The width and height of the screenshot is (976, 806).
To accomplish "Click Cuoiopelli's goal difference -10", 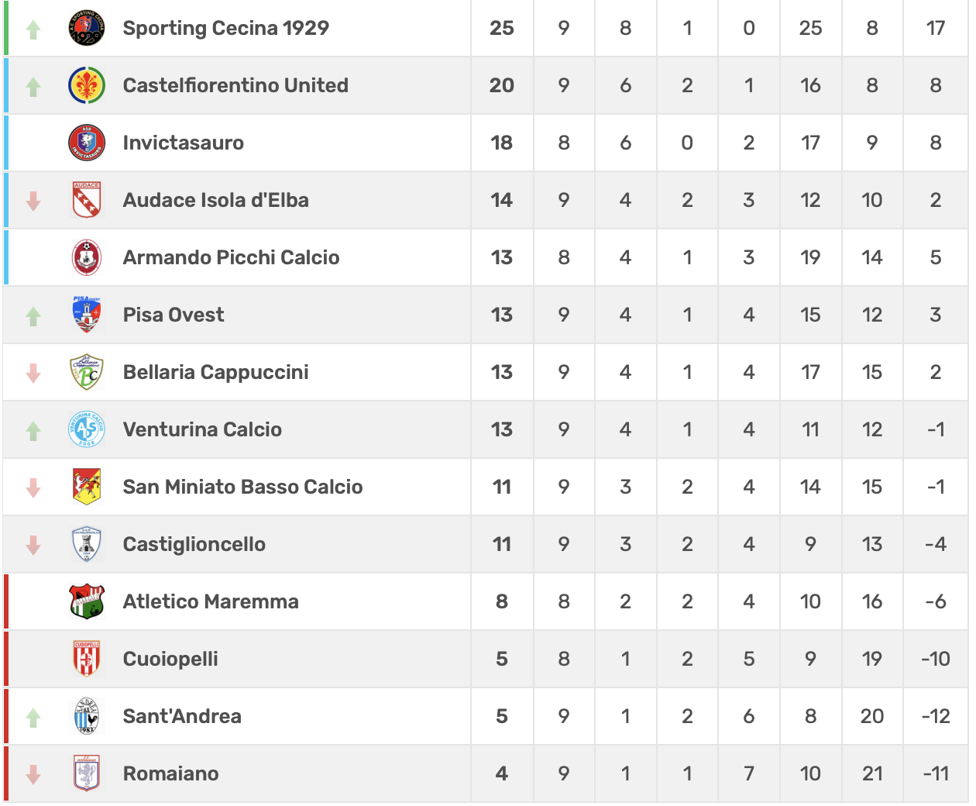I will click(x=935, y=660).
